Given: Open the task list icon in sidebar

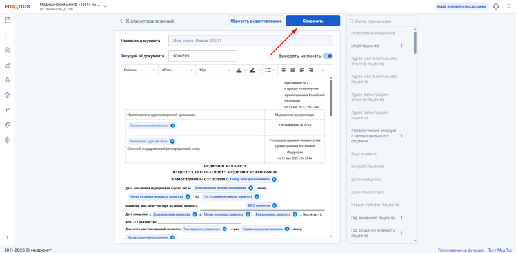Looking at the screenshot, I should (x=8, y=35).
